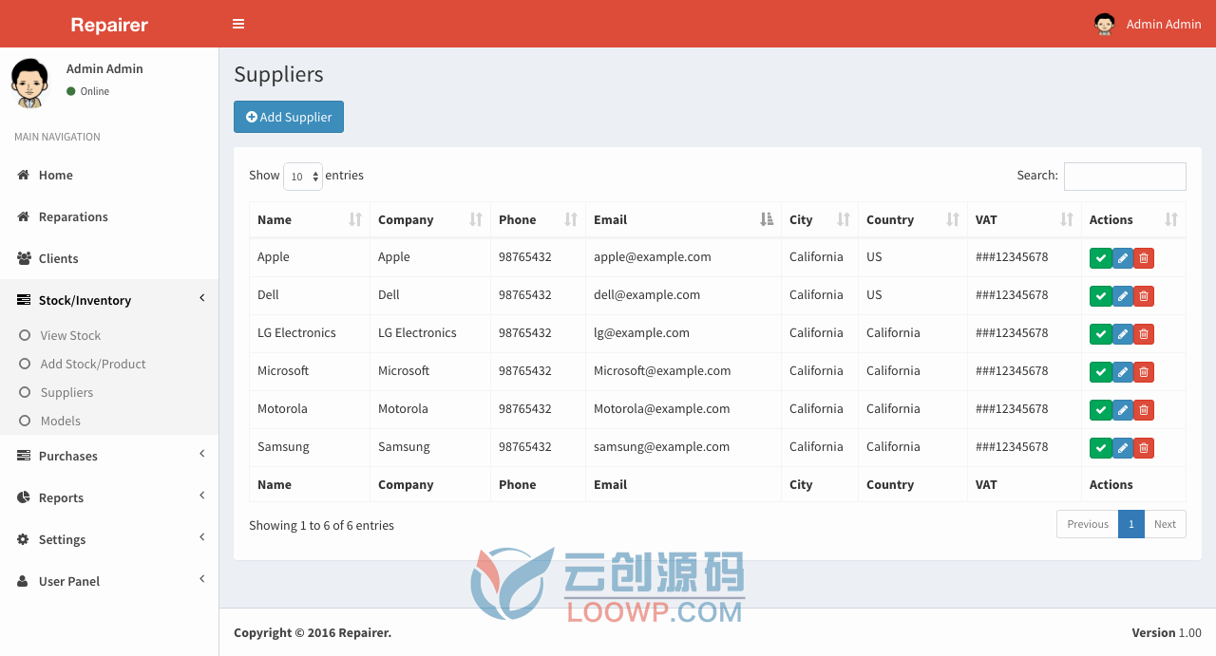Click Showing 1 to 6 of 6 entries text
1216x656 pixels.
point(321,525)
